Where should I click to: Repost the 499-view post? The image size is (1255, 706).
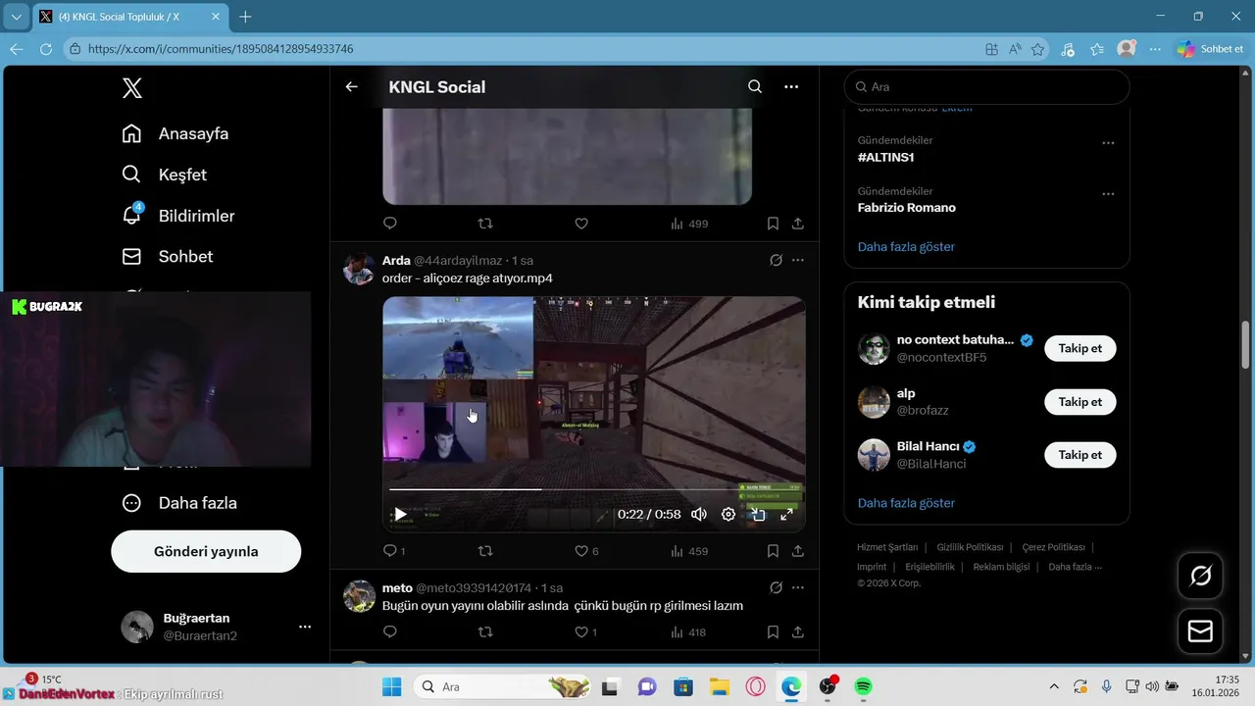(484, 224)
